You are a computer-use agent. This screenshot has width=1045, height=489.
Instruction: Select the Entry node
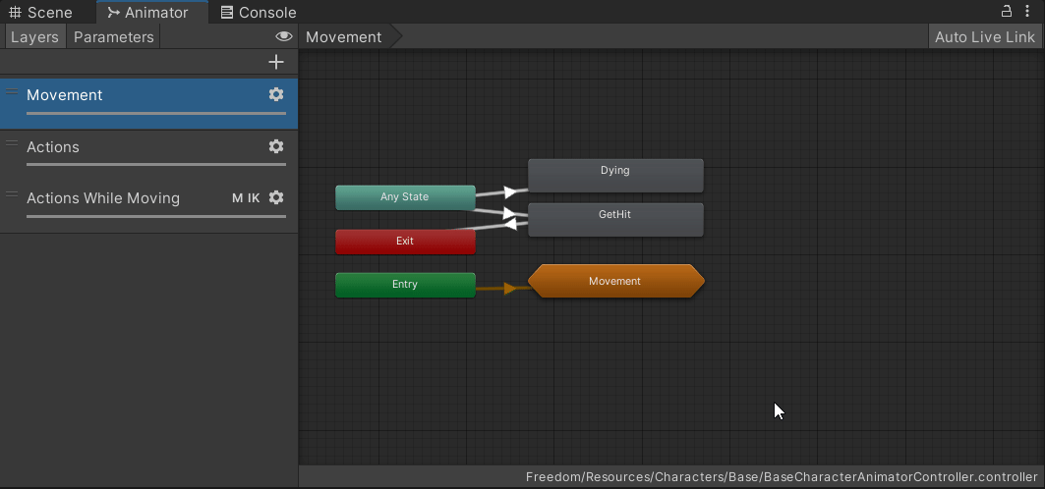pyautogui.click(x=405, y=284)
